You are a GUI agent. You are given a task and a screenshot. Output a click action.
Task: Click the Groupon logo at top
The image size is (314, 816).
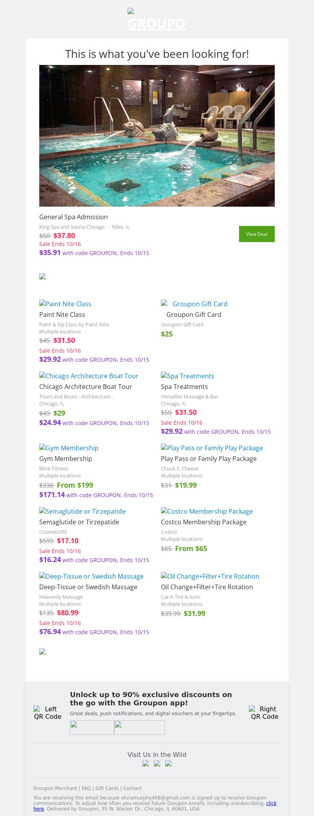click(157, 20)
